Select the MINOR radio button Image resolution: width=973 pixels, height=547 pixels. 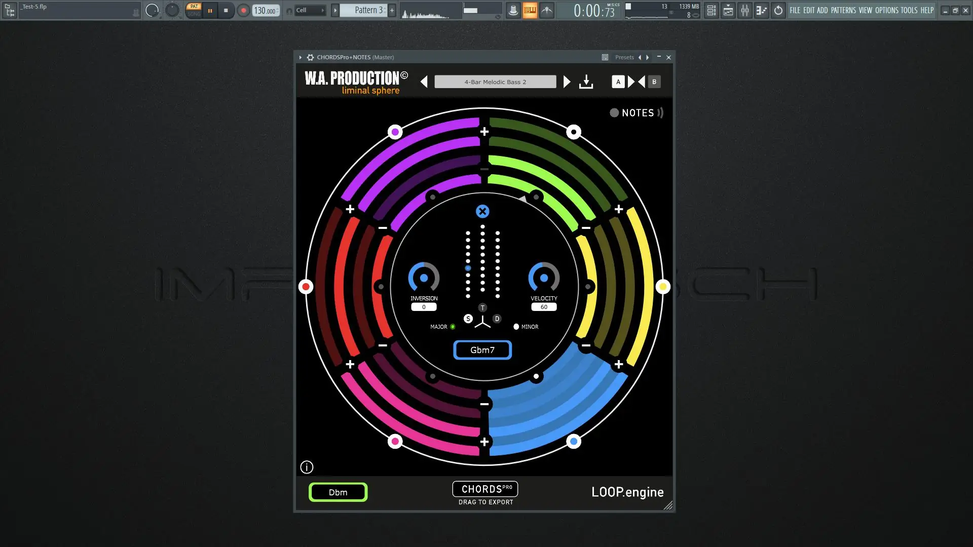515,327
